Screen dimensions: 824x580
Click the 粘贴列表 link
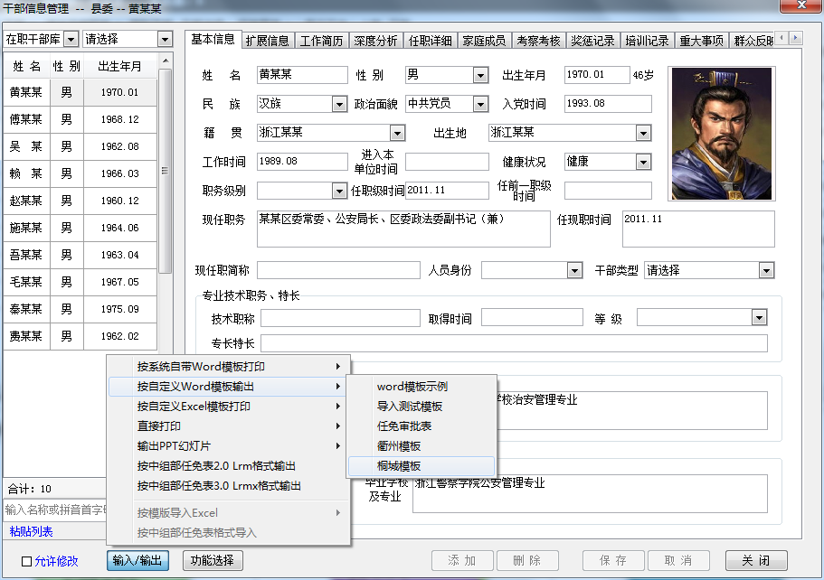[31, 531]
